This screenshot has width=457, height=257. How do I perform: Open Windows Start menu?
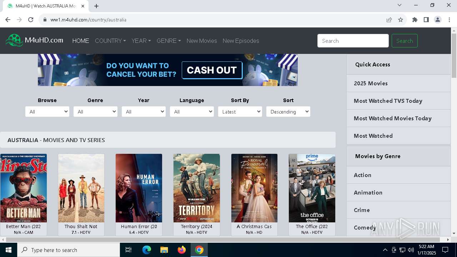8,250
